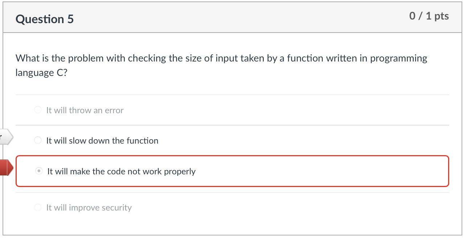Viewport: 463px width, 238px height.
Task: Click the '0 / 1 pts' score label
Action: point(429,16)
